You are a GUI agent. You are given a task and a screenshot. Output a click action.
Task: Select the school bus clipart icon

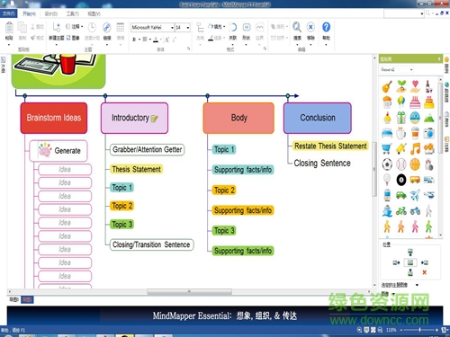415,180
